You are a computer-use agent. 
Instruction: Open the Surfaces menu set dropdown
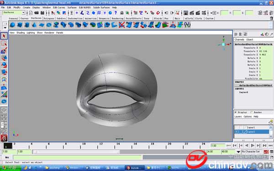(x=14, y=13)
